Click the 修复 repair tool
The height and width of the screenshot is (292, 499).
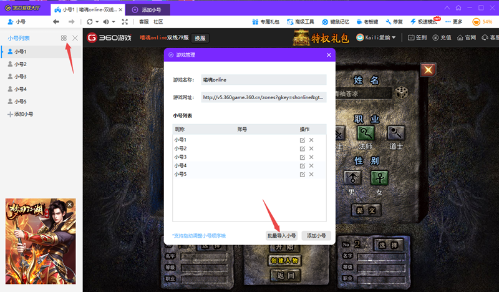click(x=394, y=22)
